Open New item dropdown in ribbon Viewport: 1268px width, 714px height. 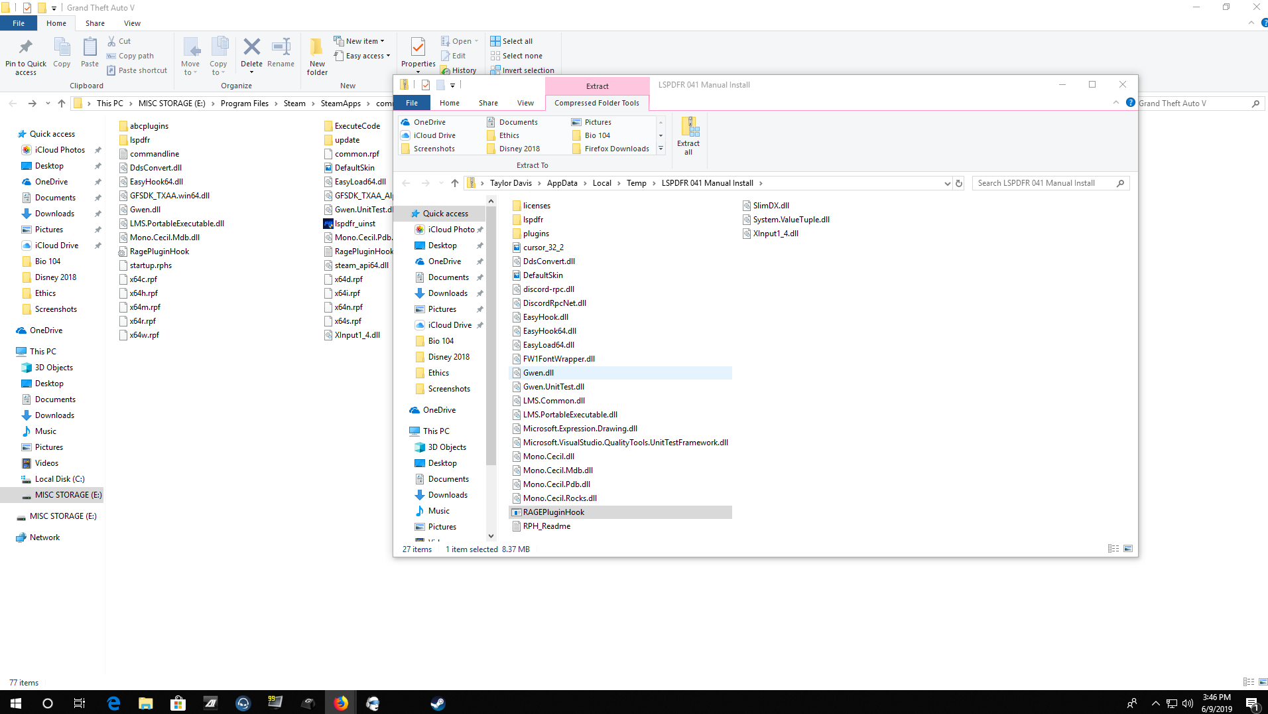359,41
